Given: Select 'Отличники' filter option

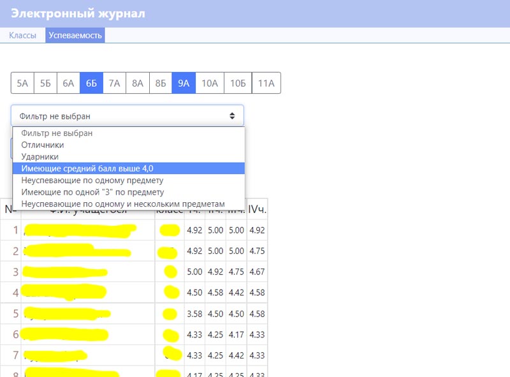Looking at the screenshot, I should (x=43, y=145).
